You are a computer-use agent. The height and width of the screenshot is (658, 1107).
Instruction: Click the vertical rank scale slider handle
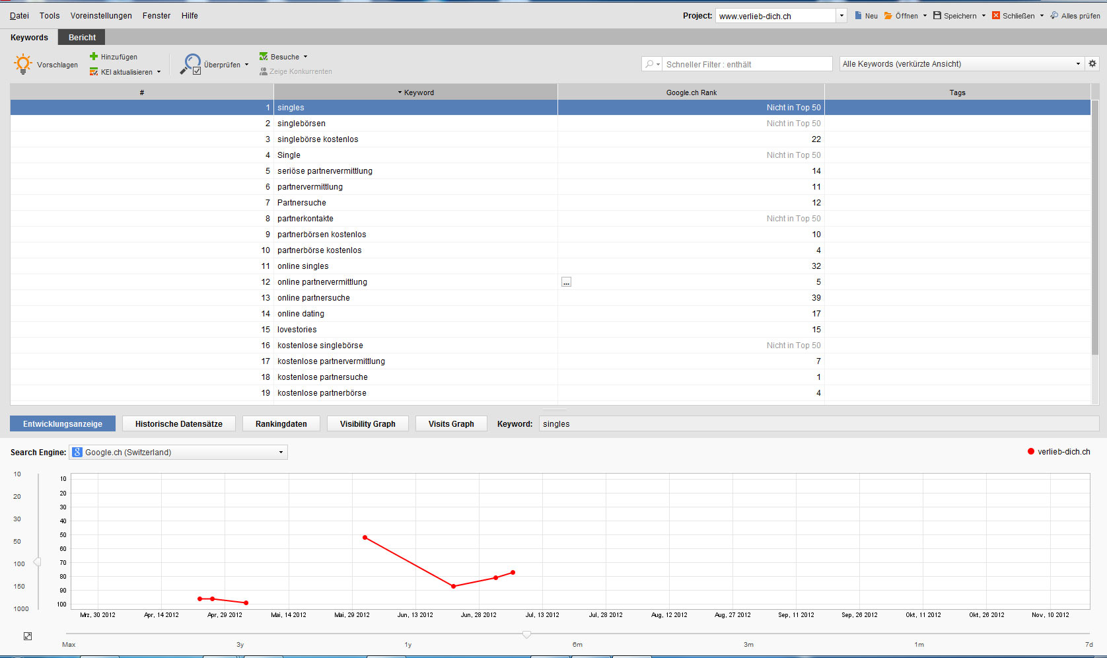38,562
